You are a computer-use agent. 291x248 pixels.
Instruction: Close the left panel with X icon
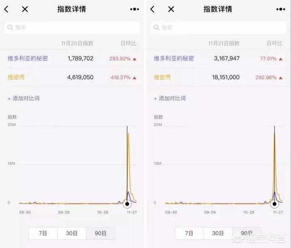(25, 9)
